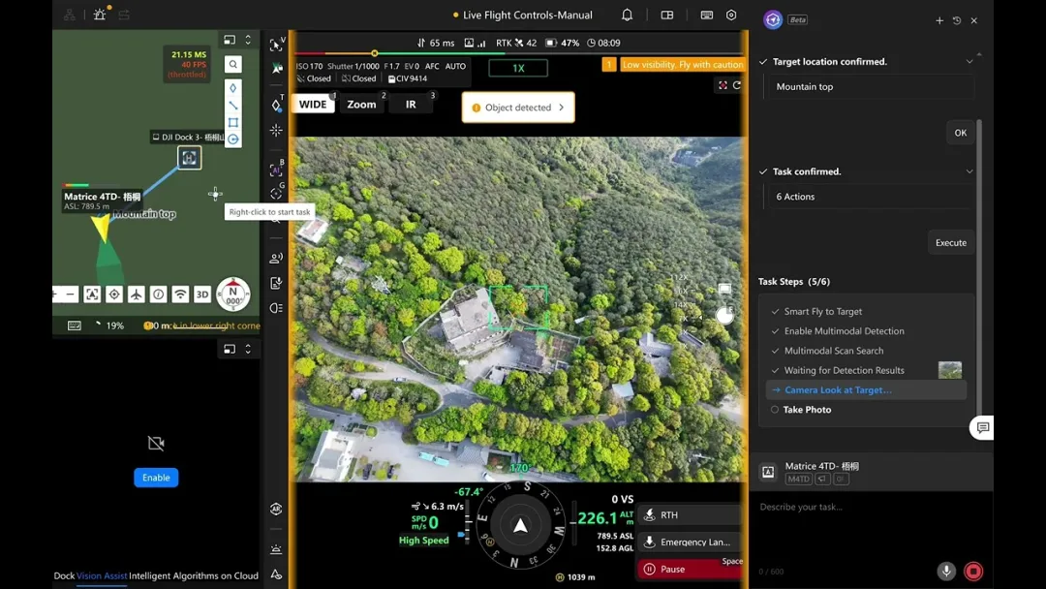The width and height of the screenshot is (1046, 589).
Task: Open map info icon
Action: (x=158, y=294)
